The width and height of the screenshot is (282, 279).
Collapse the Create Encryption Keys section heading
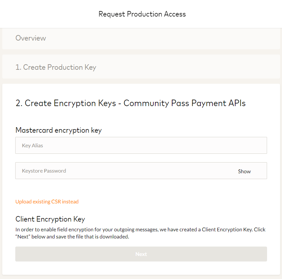coord(130,103)
